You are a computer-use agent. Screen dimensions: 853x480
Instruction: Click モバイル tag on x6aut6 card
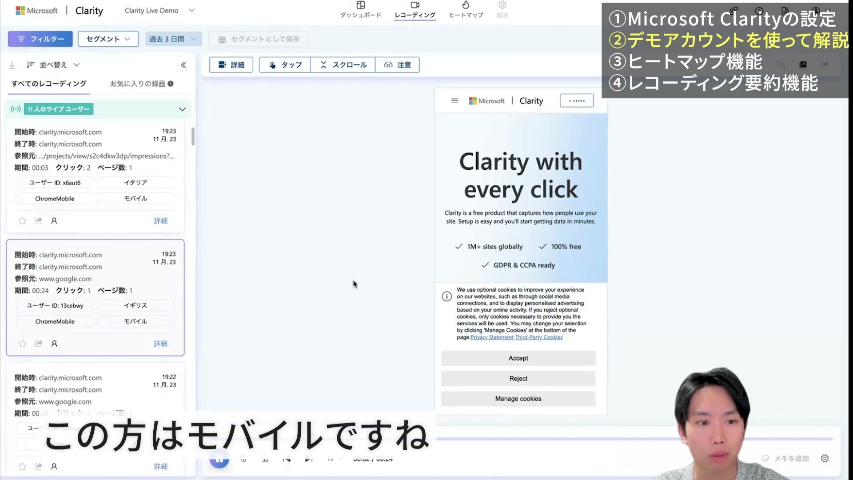pyautogui.click(x=136, y=199)
